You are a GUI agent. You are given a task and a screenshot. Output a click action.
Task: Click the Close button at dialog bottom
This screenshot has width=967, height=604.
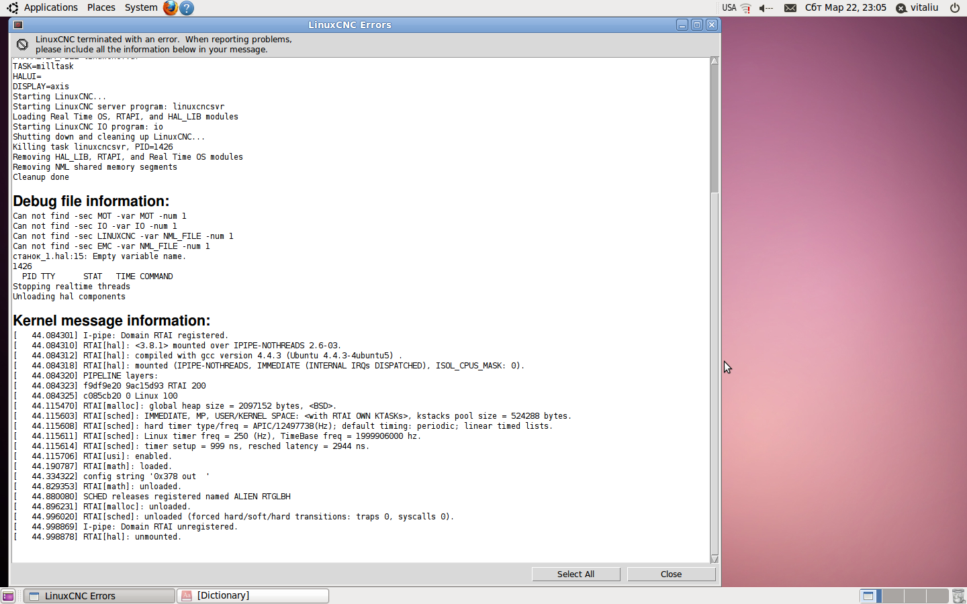[672, 574]
